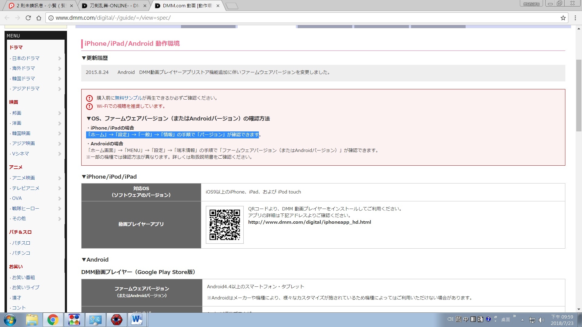Open テレビアニメ category
The image size is (582, 327).
coord(26,188)
